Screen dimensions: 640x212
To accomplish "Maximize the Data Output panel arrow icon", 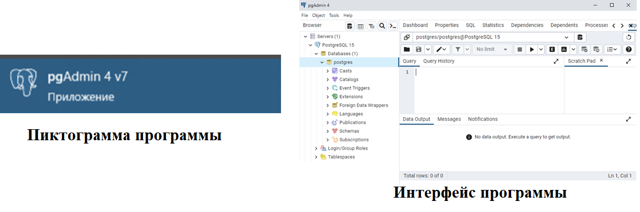I will point(628,119).
